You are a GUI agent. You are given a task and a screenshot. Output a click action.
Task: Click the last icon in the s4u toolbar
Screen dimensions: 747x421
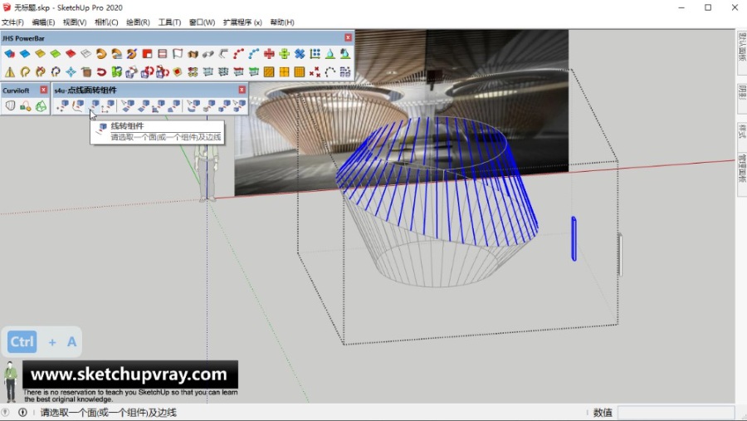(240, 105)
